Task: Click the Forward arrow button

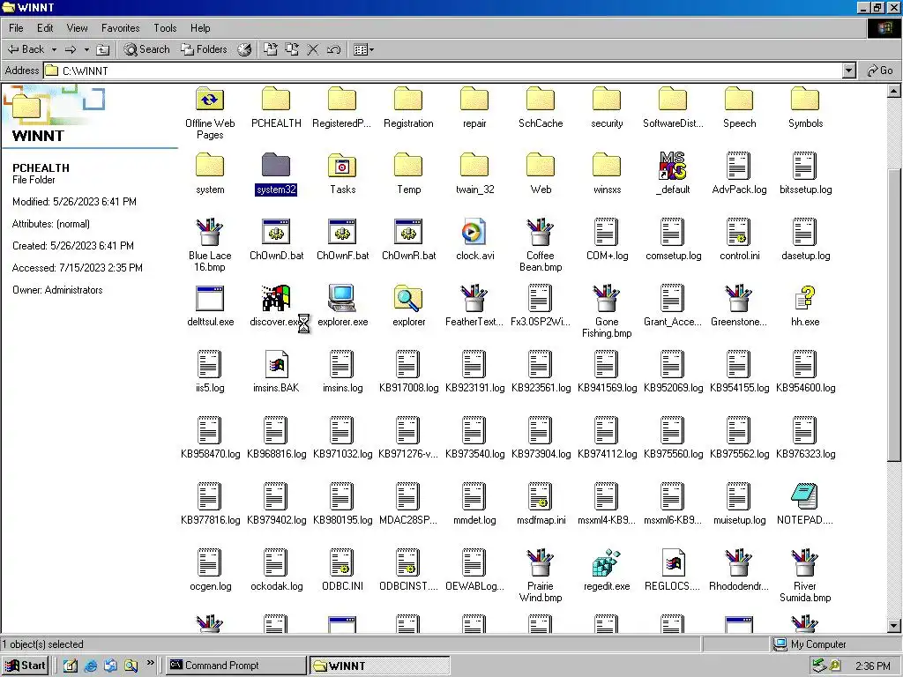Action: [71, 49]
